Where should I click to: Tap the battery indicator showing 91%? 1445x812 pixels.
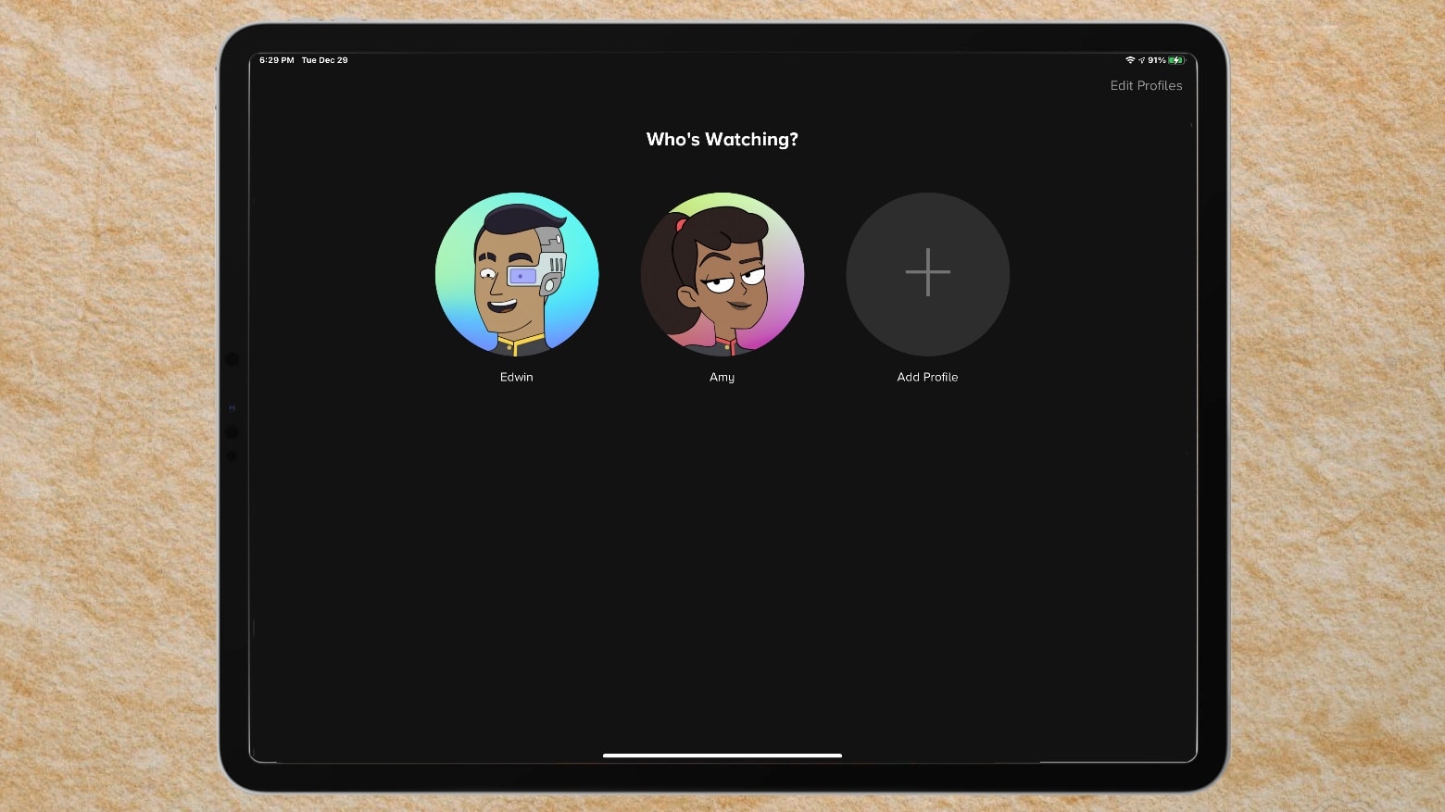1176,60
